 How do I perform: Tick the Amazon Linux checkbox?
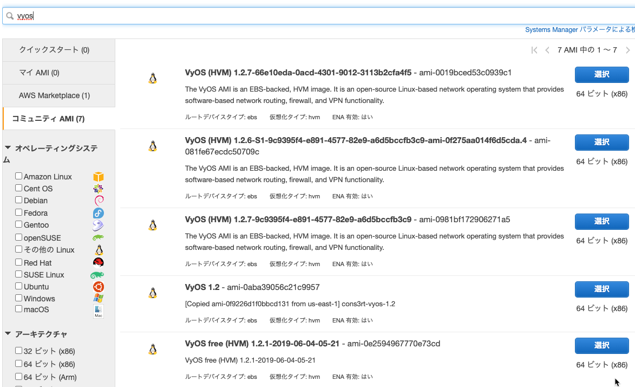(18, 176)
